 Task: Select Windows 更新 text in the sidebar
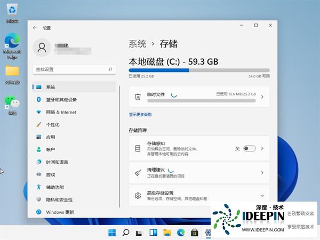[60, 212]
